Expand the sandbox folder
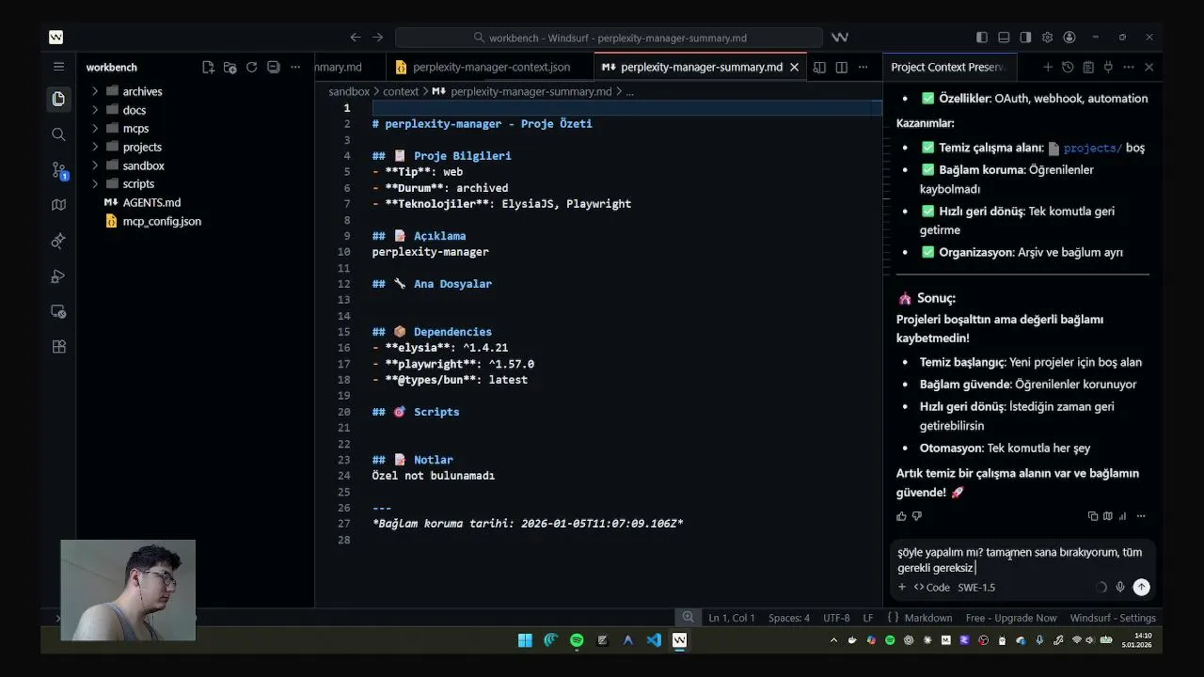The height and width of the screenshot is (677, 1204). click(x=143, y=165)
